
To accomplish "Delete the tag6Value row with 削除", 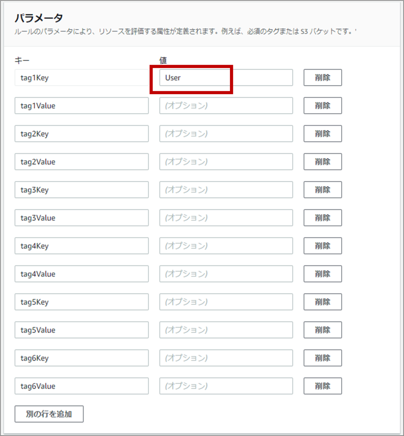I will coord(323,386).
